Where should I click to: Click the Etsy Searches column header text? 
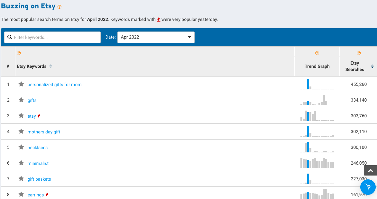[x=354, y=66]
